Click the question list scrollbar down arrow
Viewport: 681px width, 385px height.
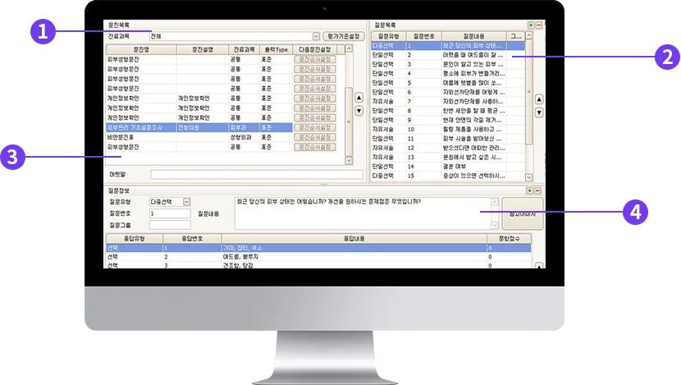(529, 177)
